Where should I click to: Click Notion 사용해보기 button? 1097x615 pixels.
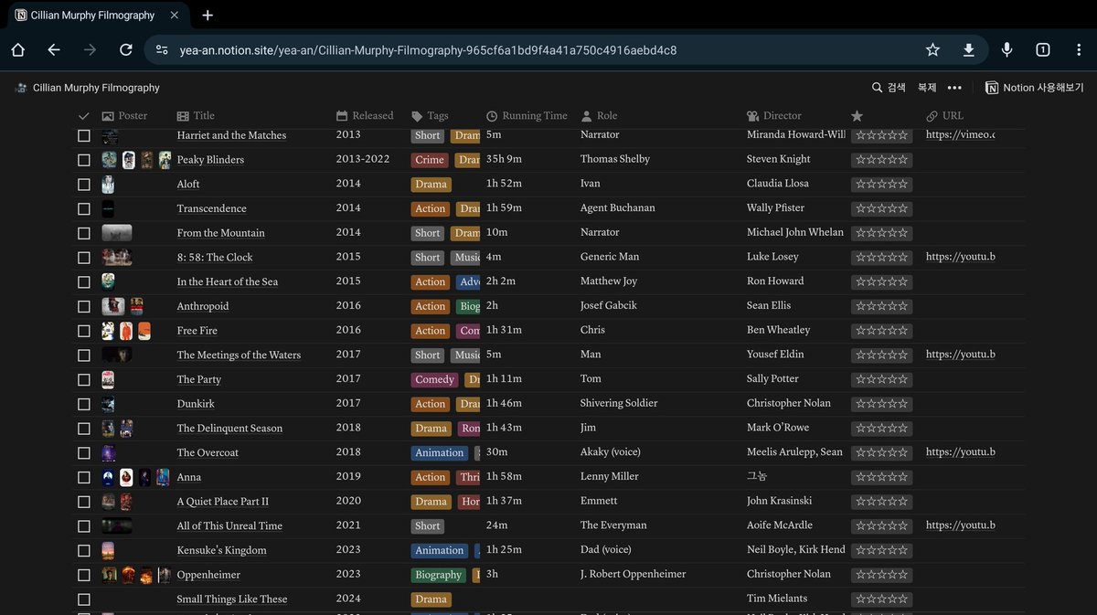[x=1035, y=88]
